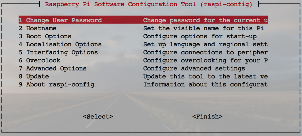The height and width of the screenshot is (136, 302).
Task: Select the Change User Password entry
Action: [143, 20]
